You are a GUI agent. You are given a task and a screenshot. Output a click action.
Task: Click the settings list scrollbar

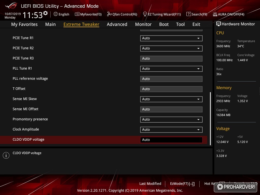click(x=210, y=119)
